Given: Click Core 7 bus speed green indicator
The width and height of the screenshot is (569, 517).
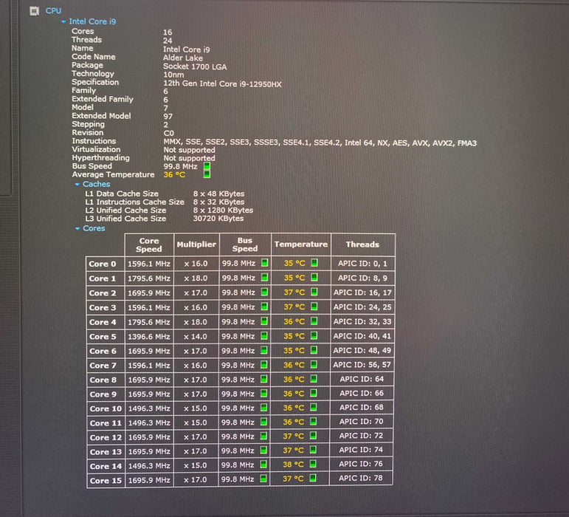Looking at the screenshot, I should tap(264, 365).
